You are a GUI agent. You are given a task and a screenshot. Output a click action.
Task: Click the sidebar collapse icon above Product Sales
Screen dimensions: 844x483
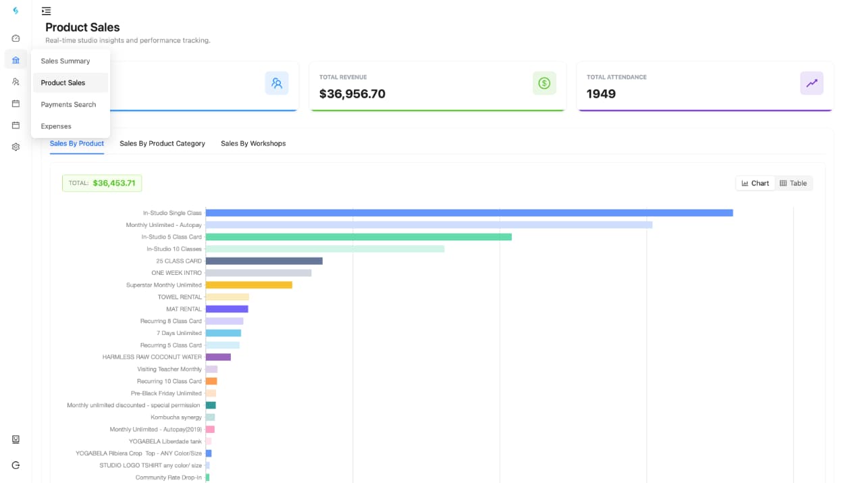point(46,11)
